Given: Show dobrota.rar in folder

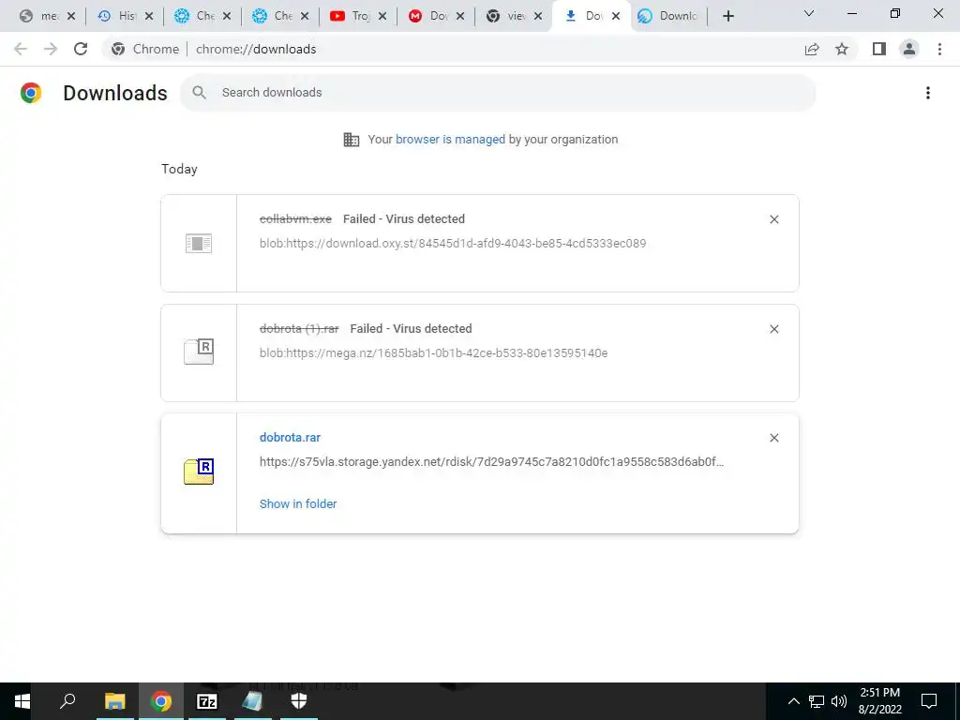Looking at the screenshot, I should pyautogui.click(x=298, y=503).
